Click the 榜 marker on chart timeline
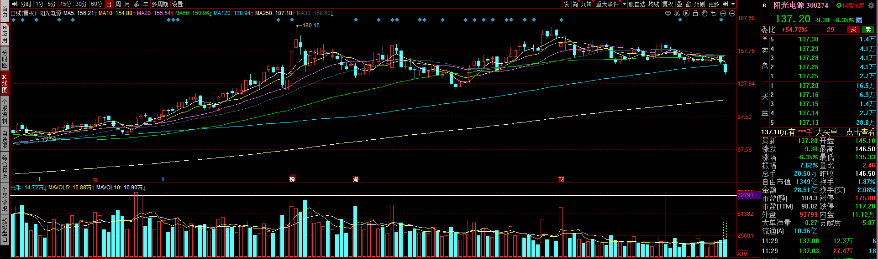 292,179
